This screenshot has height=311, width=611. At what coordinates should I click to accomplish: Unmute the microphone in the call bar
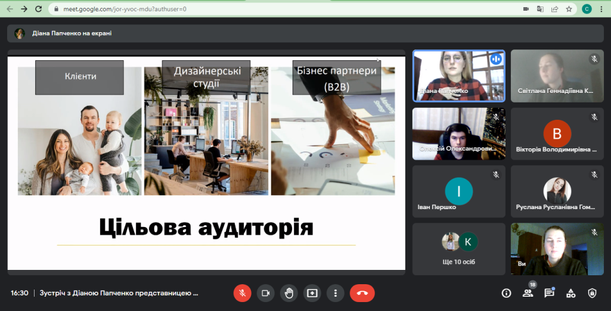click(243, 293)
